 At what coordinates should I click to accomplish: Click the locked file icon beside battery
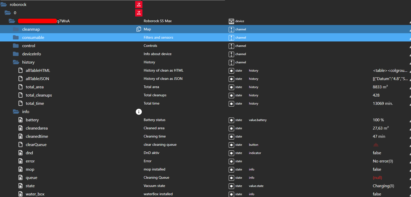click(x=21, y=120)
